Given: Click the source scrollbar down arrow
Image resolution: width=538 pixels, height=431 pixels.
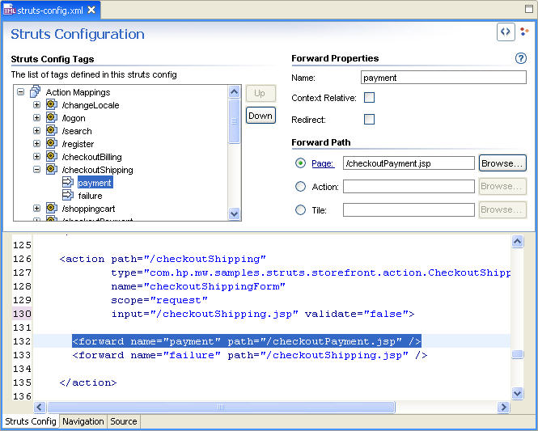Looking at the screenshot, I should coord(518,393).
